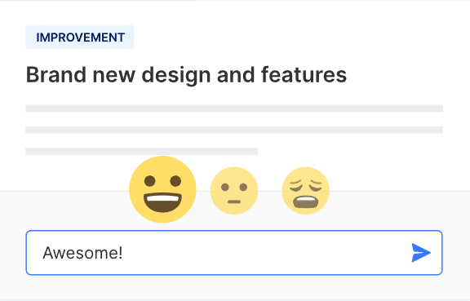Viewport: 470px width, 301px height.
Task: Select the grinning happy emoji reaction
Action: point(162,189)
